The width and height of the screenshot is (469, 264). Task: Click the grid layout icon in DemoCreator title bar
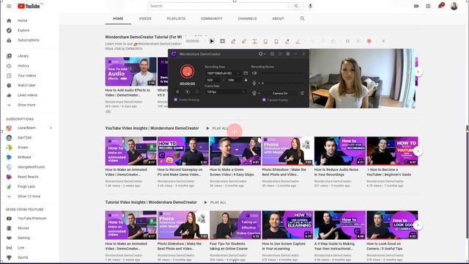272,54
